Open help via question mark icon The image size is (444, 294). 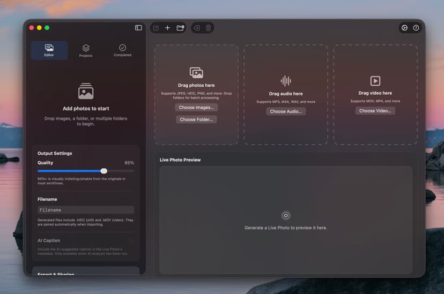(x=416, y=28)
